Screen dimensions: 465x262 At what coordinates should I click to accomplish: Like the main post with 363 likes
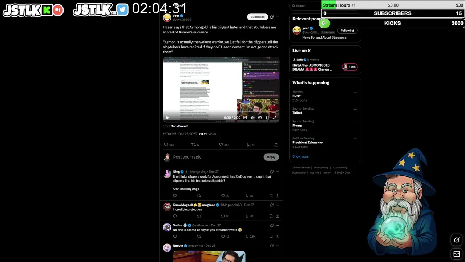[224, 144]
